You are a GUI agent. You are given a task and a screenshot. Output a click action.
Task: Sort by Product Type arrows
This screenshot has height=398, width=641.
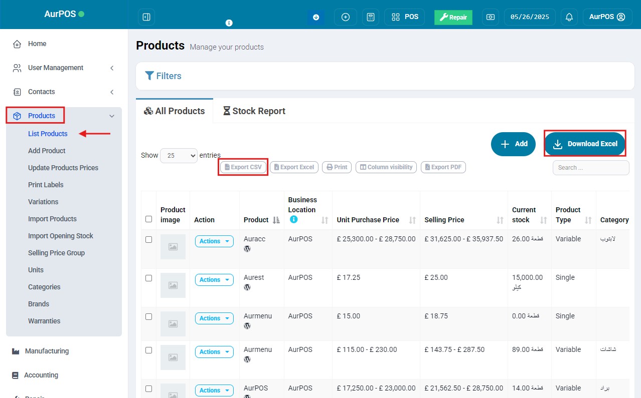(587, 220)
